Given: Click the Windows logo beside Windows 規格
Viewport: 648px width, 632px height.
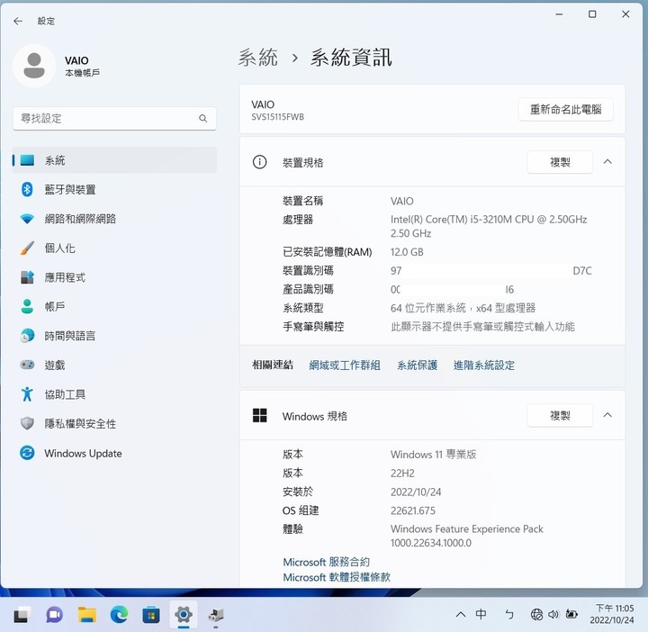Looking at the screenshot, I should click(259, 415).
